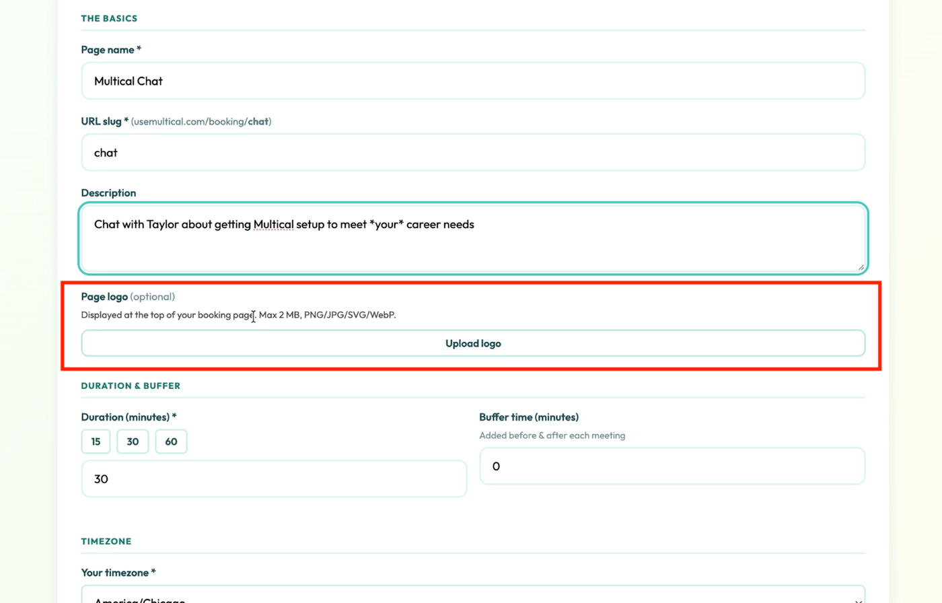The height and width of the screenshot is (603, 942).
Task: Pick the 60 minute duration preset
Action: tap(171, 441)
